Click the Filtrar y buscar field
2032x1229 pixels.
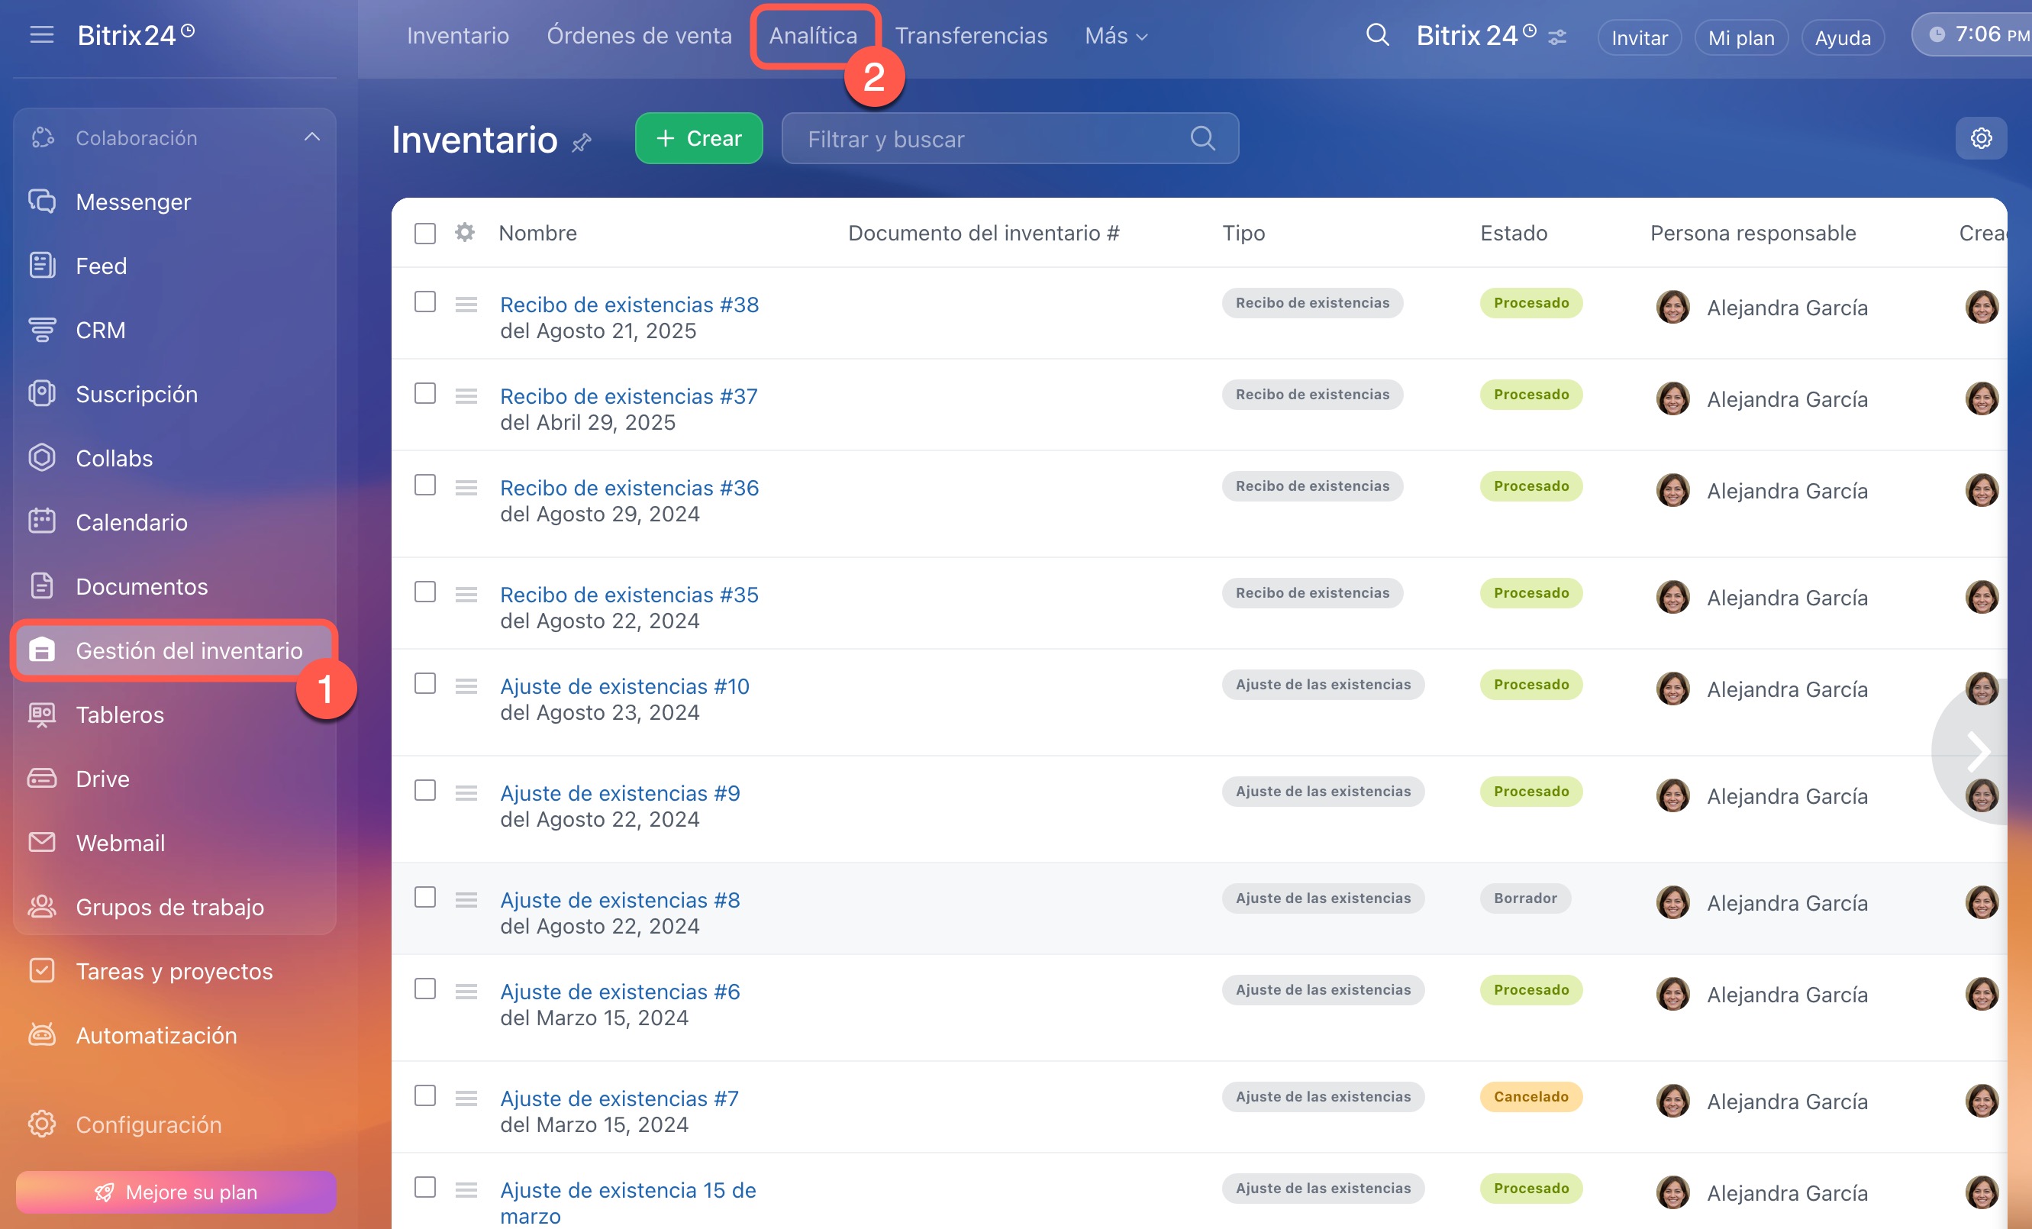989,139
